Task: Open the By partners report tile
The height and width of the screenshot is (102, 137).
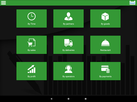Action: (x=68, y=19)
